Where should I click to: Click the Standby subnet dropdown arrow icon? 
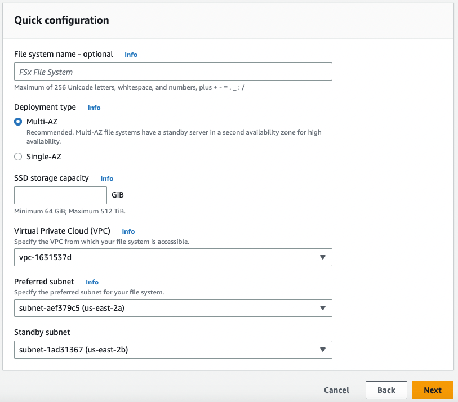[x=323, y=350]
